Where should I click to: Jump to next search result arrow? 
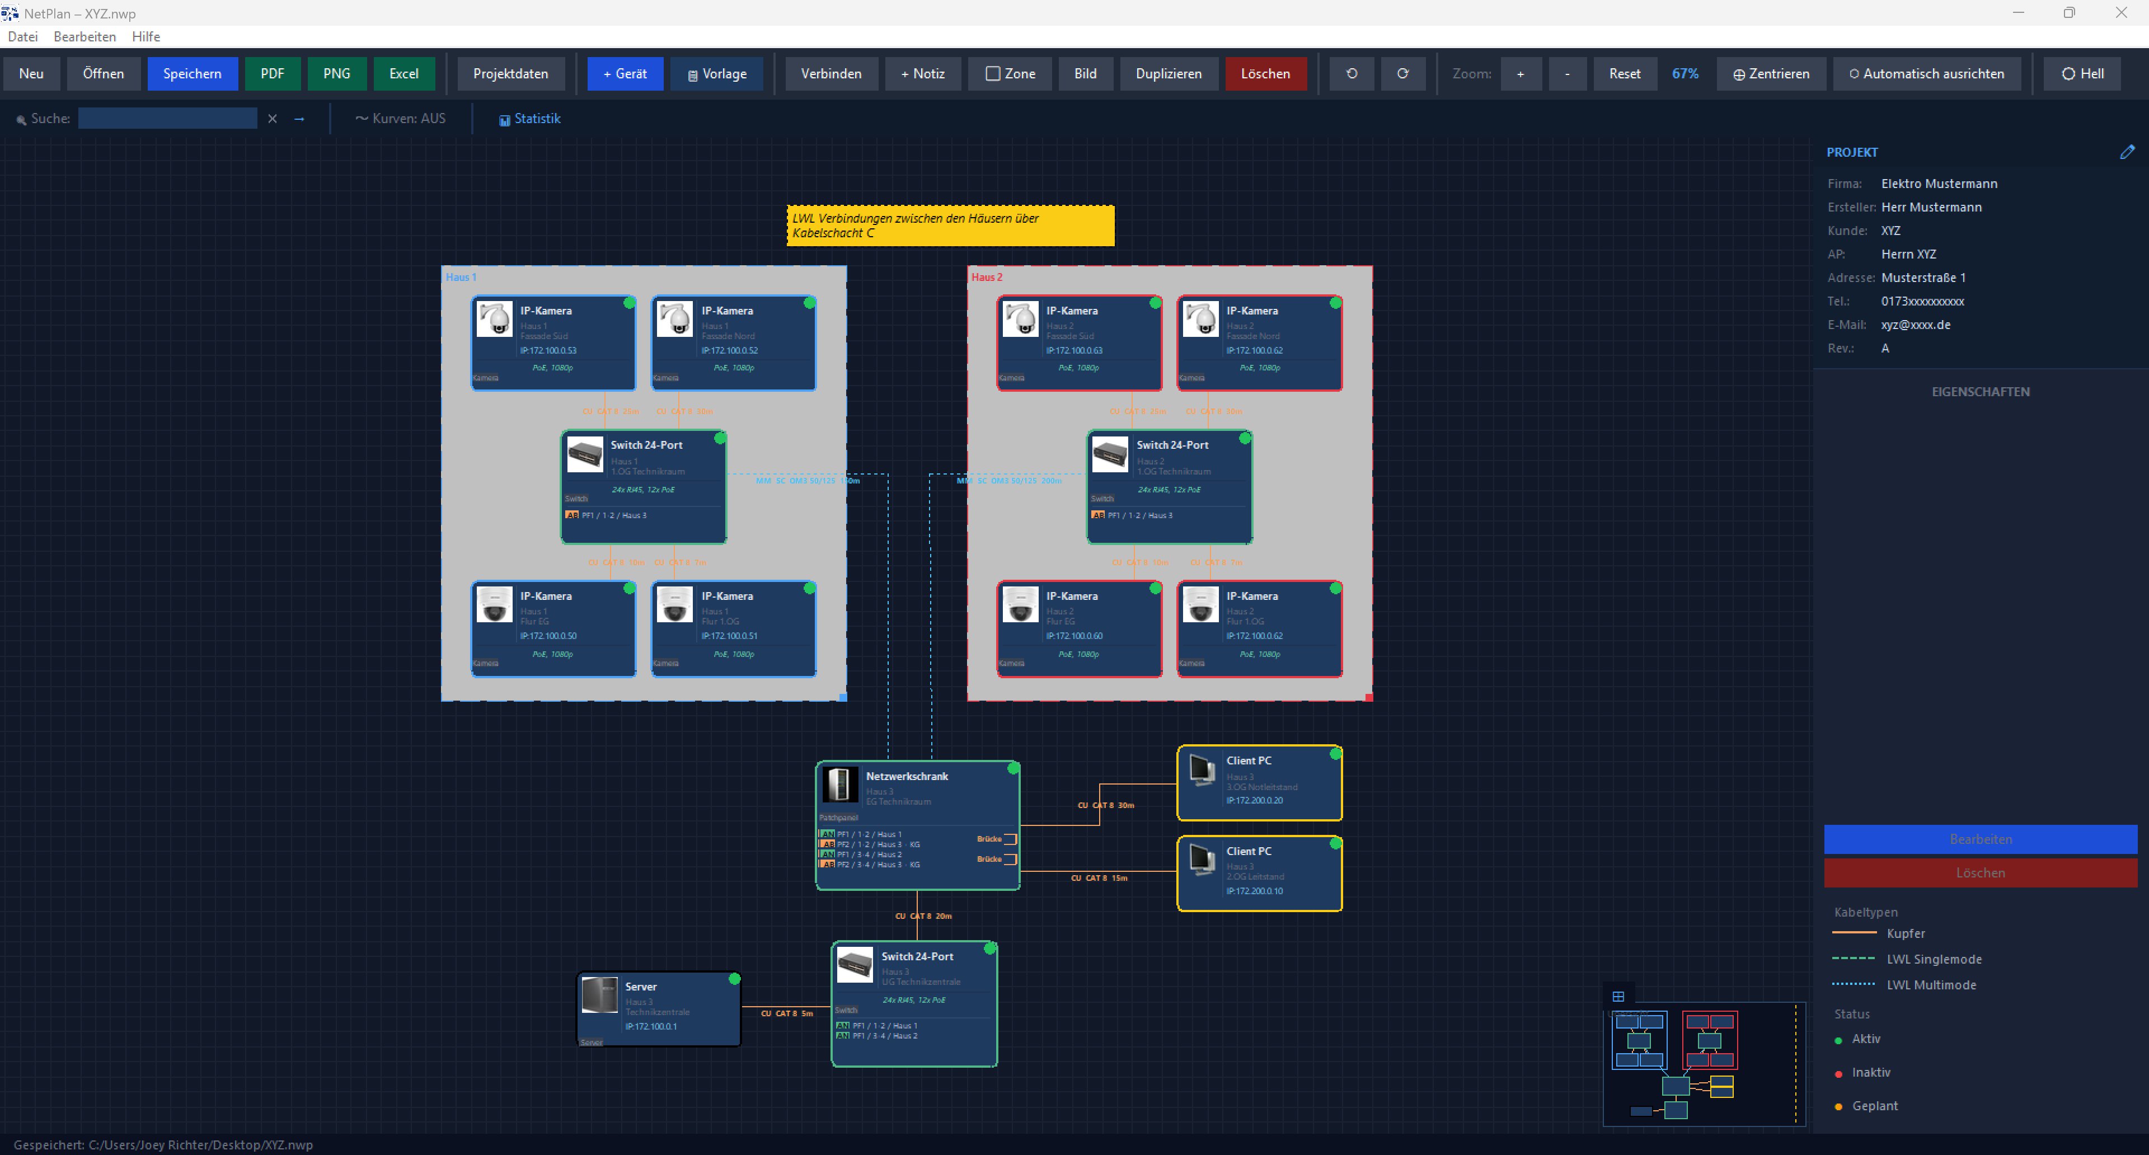pos(299,119)
